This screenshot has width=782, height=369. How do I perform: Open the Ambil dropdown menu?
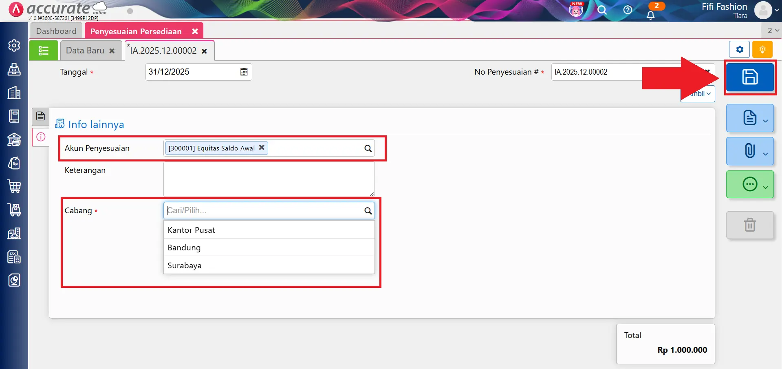coord(697,93)
